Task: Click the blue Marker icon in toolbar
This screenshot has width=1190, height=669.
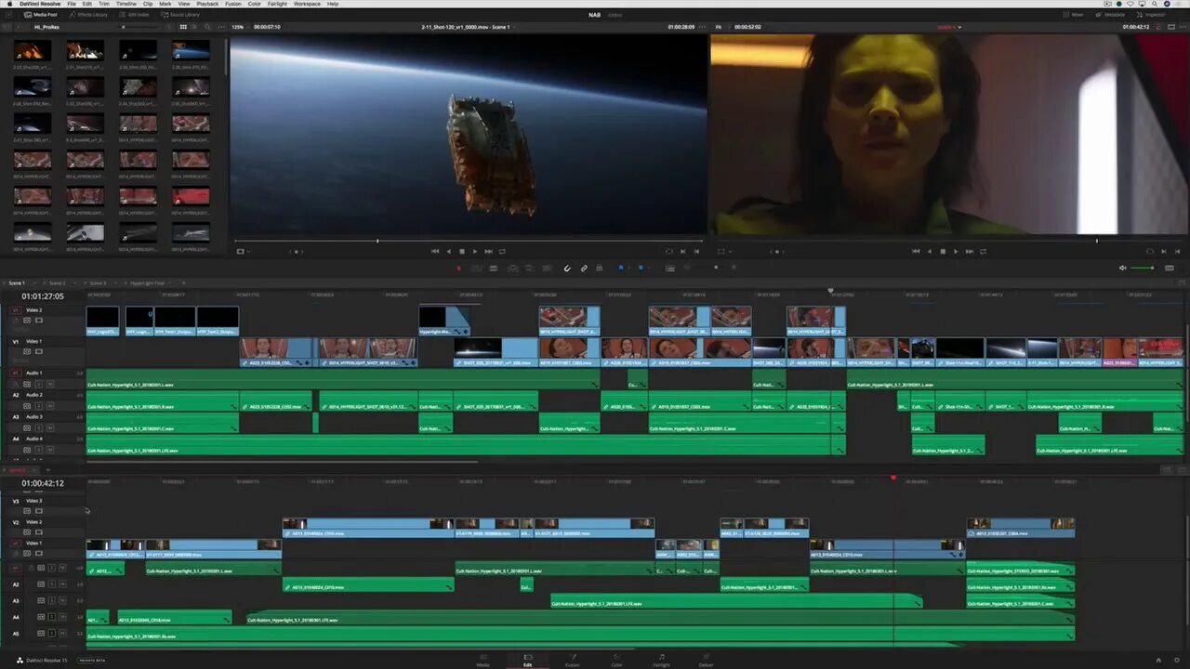Action: pyautogui.click(x=641, y=268)
